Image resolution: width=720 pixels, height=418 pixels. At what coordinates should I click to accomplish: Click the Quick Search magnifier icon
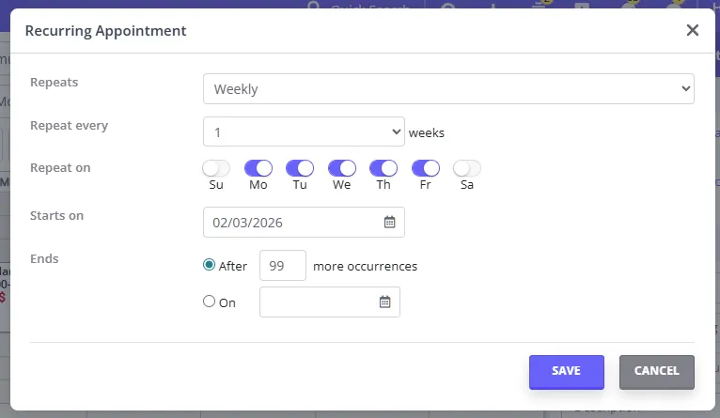313,5
